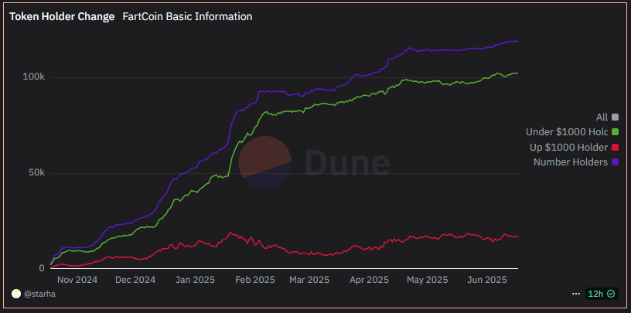Toggle the Up $1000 Holder series label
Screen dimensions: 631x313
(568, 148)
